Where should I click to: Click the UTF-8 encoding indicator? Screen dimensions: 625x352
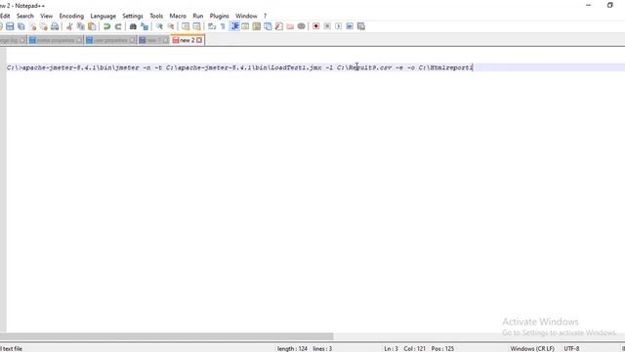(571, 348)
